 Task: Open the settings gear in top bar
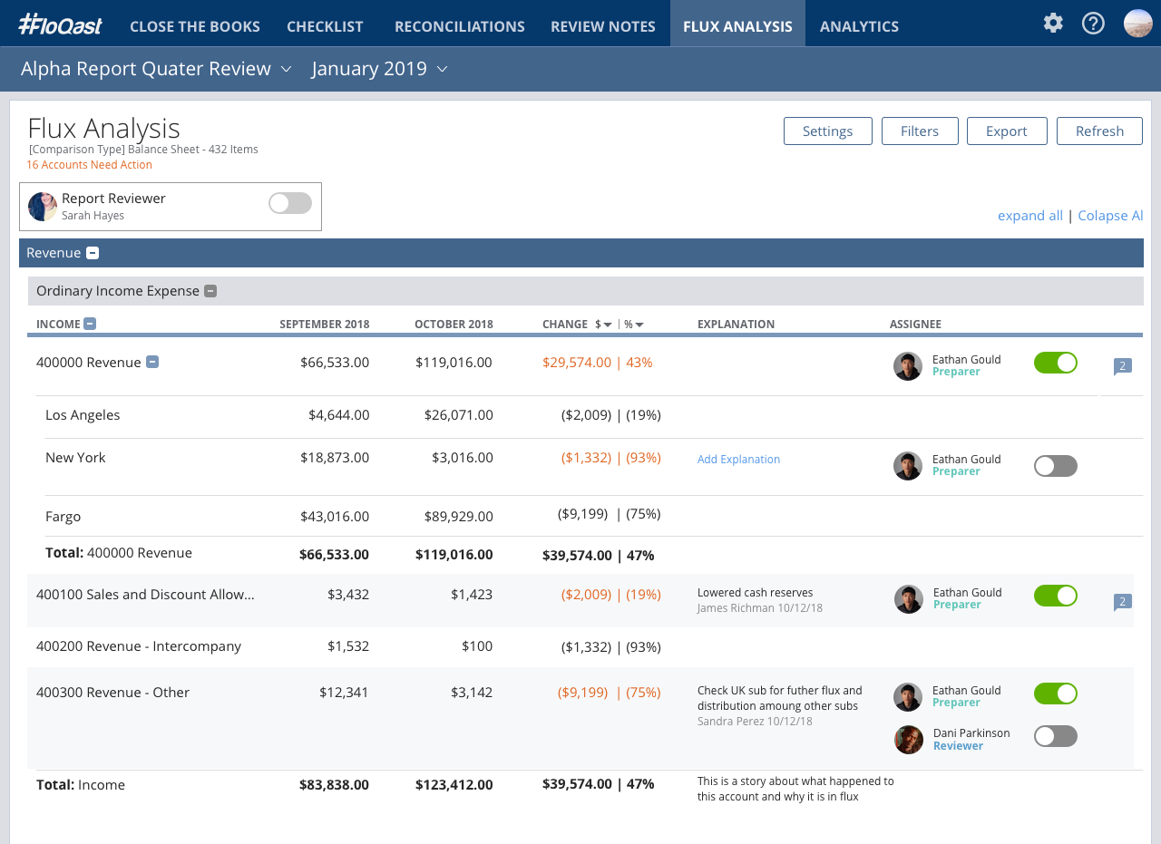coord(1053,23)
